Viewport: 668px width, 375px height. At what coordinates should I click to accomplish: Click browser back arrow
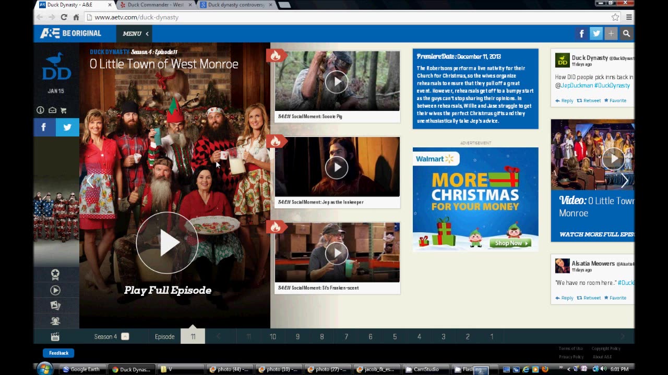[40, 17]
